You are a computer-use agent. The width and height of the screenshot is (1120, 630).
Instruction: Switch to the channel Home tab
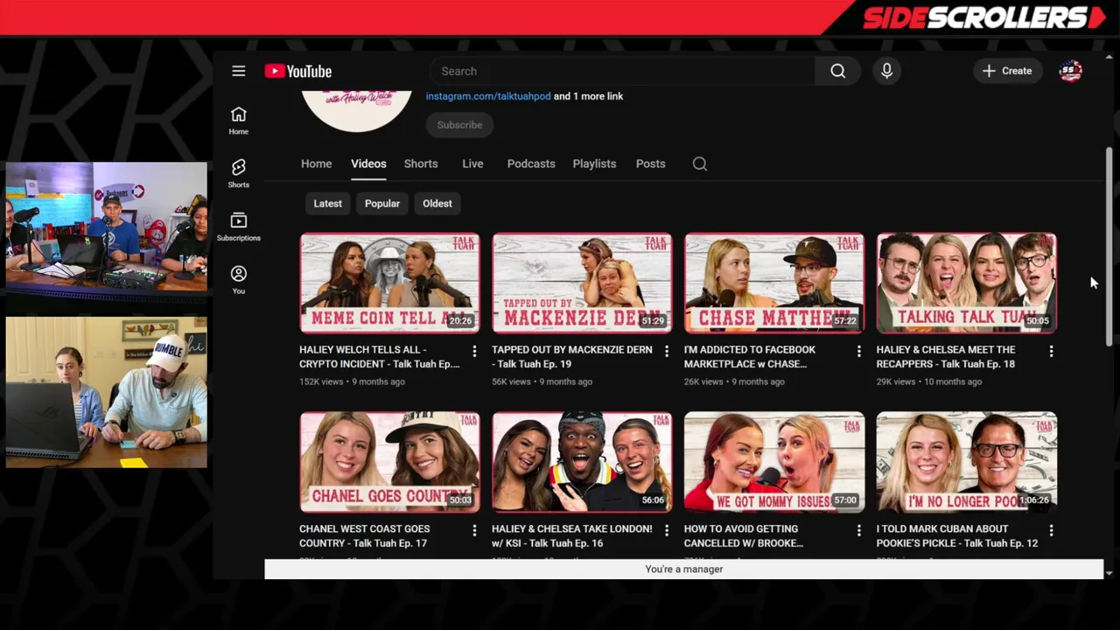pos(317,164)
